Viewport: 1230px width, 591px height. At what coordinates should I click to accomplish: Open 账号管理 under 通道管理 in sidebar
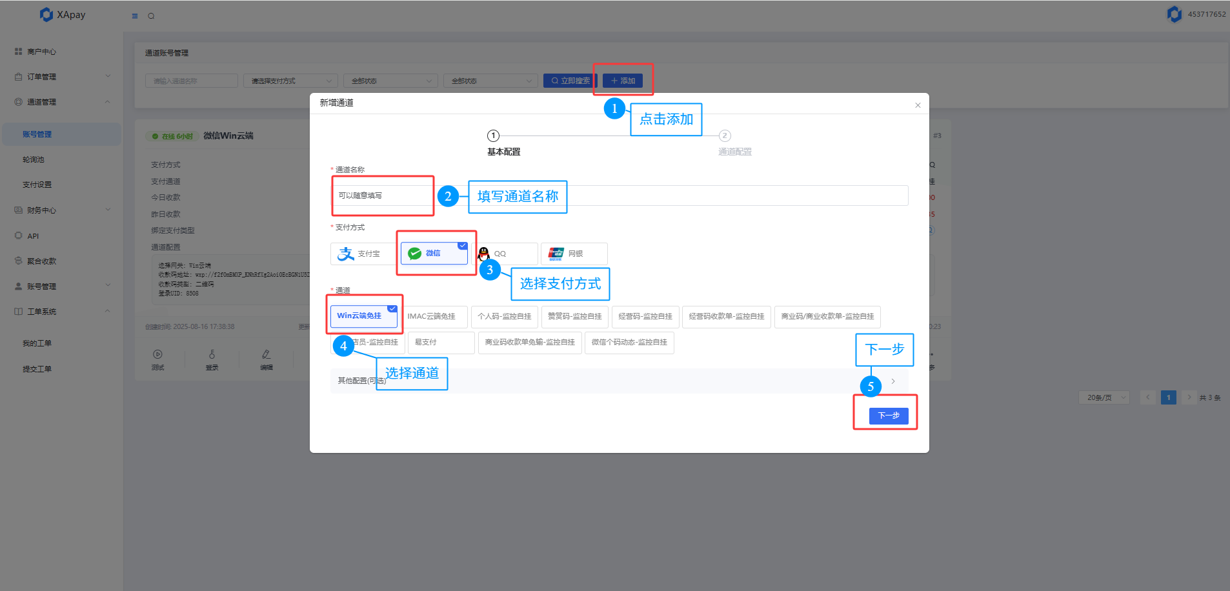37,134
